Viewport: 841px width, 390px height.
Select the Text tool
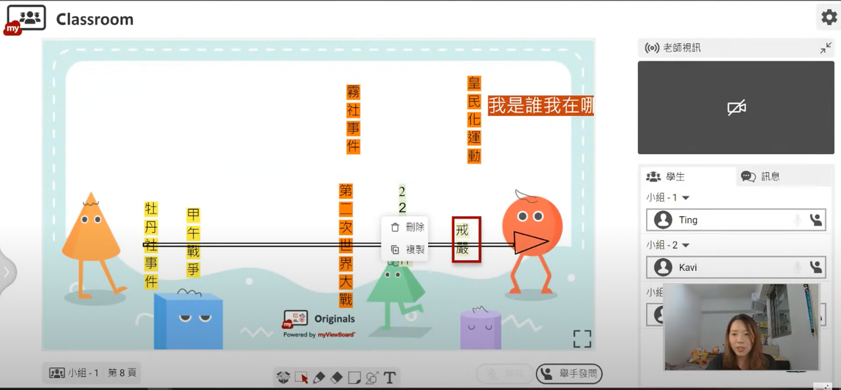(x=390, y=377)
